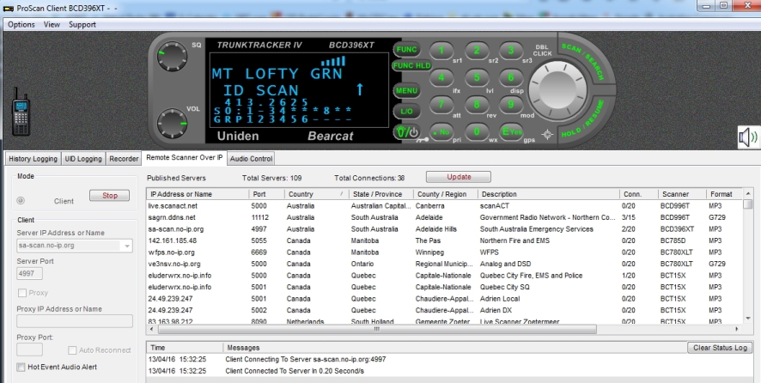Switch to the Audio Control tab
The height and width of the screenshot is (383, 761).
[x=252, y=159]
